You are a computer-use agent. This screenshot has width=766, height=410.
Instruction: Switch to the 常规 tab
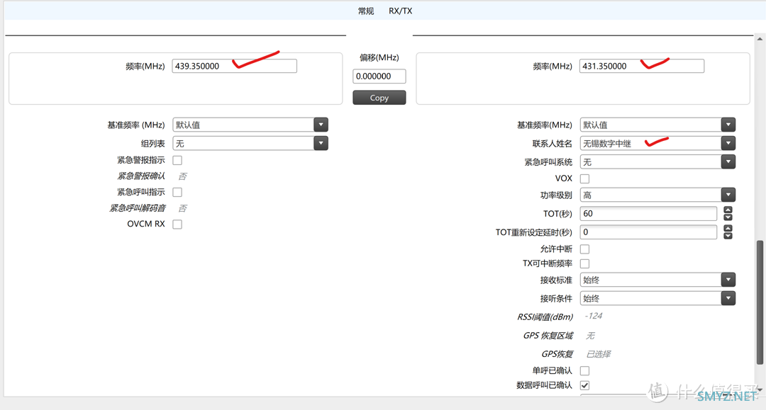[x=366, y=11]
